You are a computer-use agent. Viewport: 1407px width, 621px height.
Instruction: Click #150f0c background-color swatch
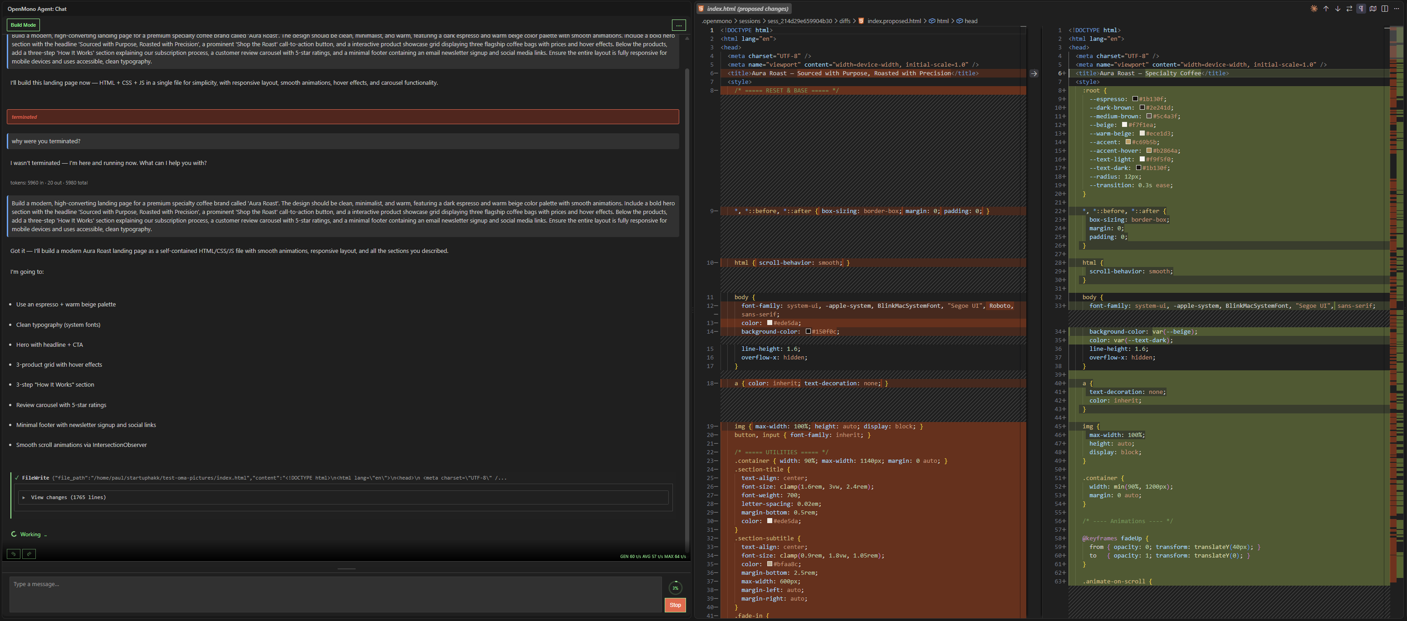(x=808, y=331)
